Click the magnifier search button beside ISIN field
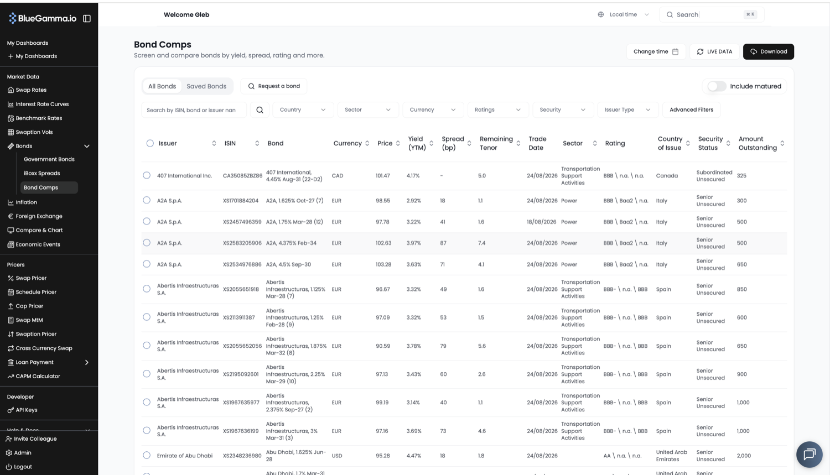This screenshot has width=830, height=475. point(260,109)
